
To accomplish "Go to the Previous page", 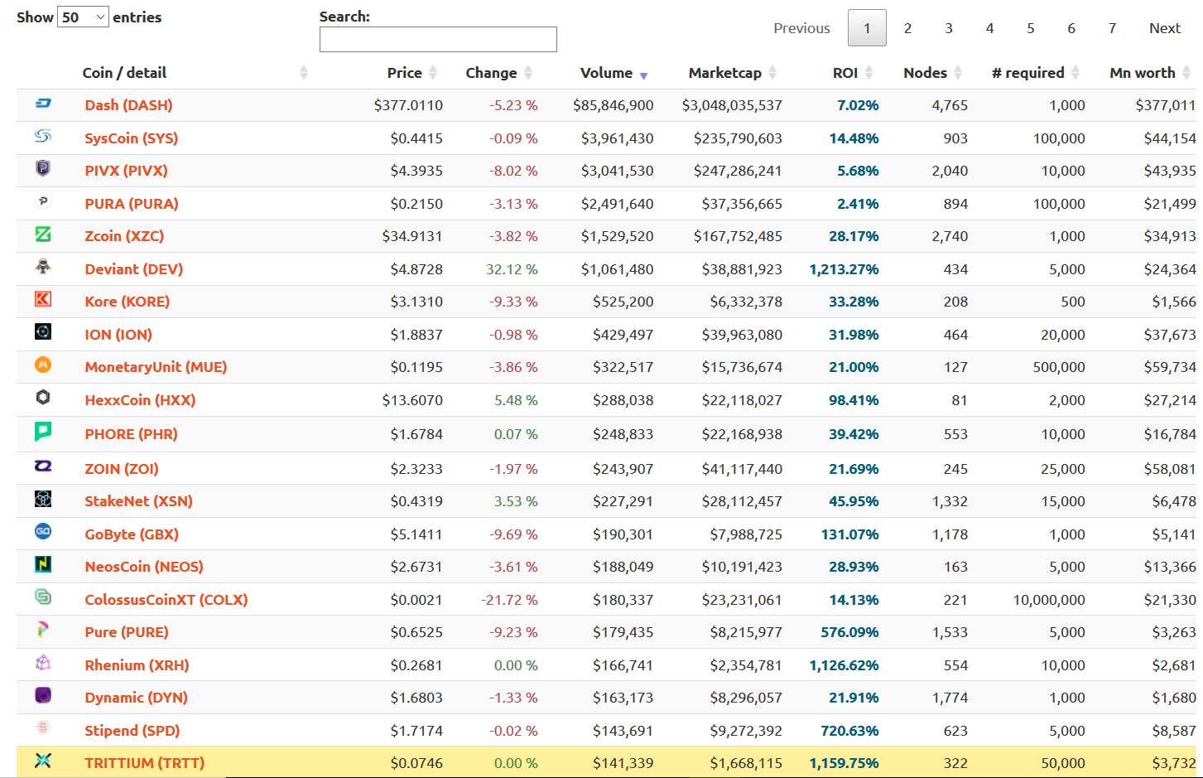I will pyautogui.click(x=801, y=28).
